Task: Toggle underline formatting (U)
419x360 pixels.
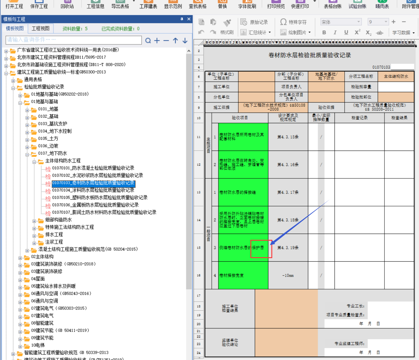Action: click(346, 32)
